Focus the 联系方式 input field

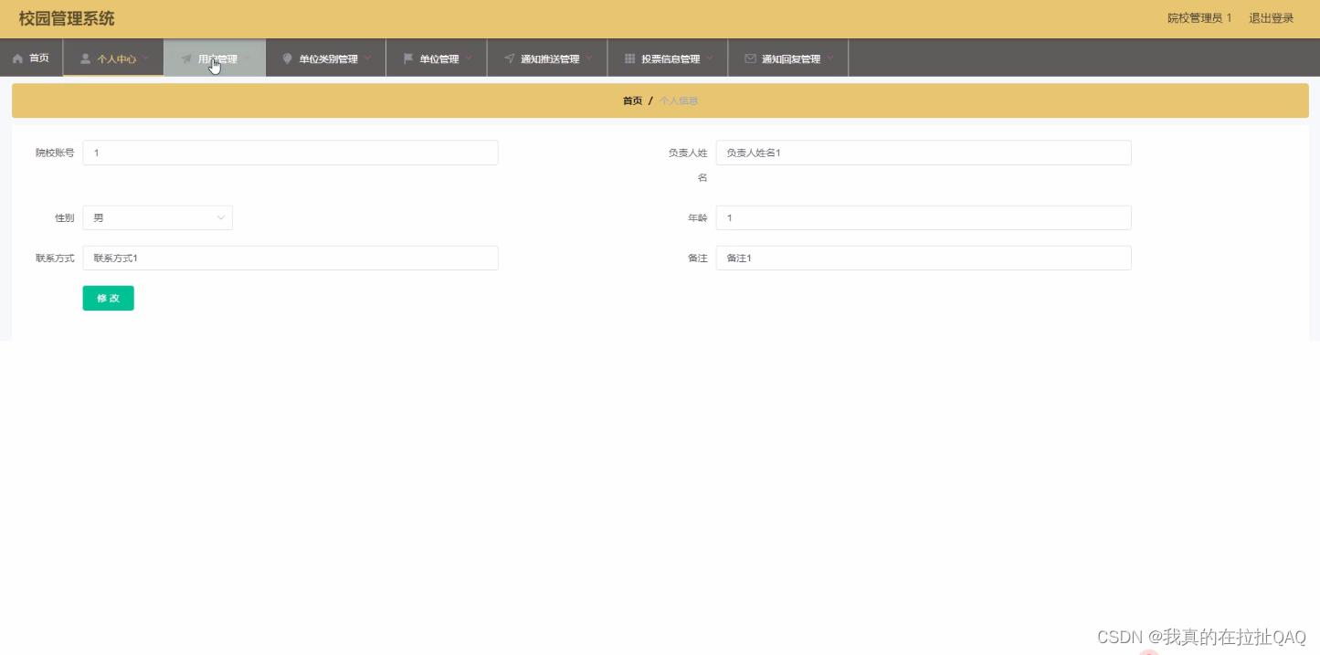click(290, 258)
